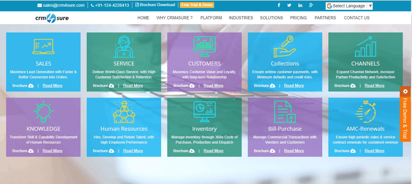The height and width of the screenshot is (184, 412).
Task: Open the Free Demo & Trial side tab
Action: click(405, 119)
